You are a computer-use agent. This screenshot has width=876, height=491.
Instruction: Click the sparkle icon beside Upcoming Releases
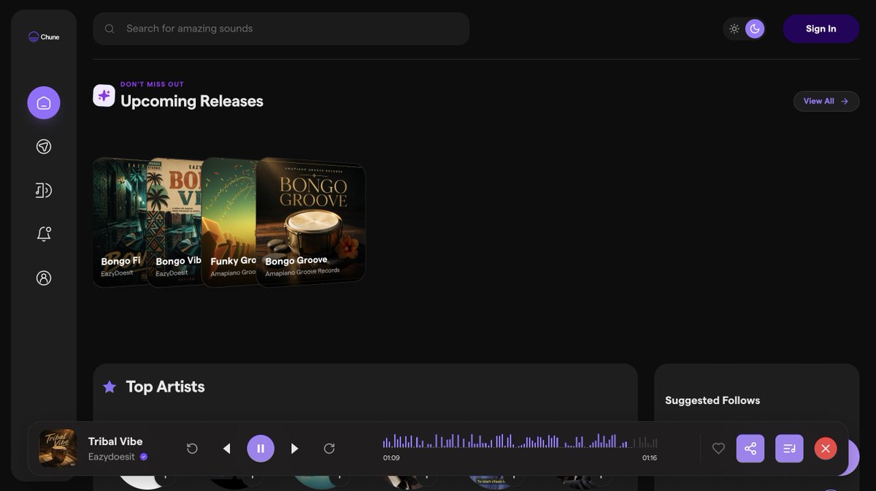click(104, 96)
